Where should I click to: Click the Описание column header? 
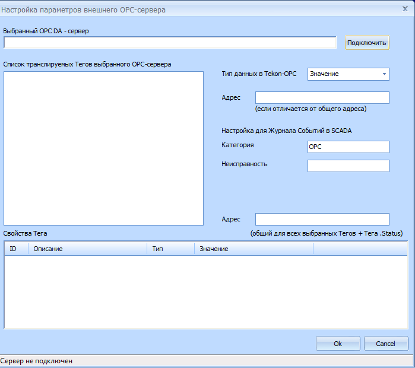[87, 249]
